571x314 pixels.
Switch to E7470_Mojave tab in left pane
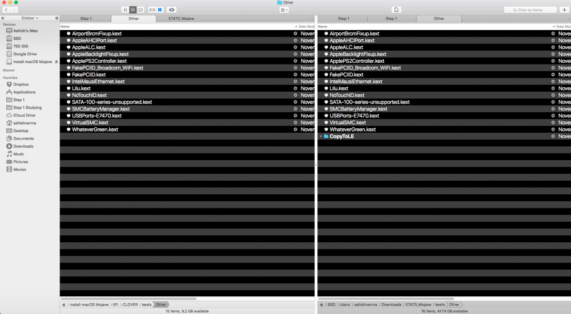(180, 19)
